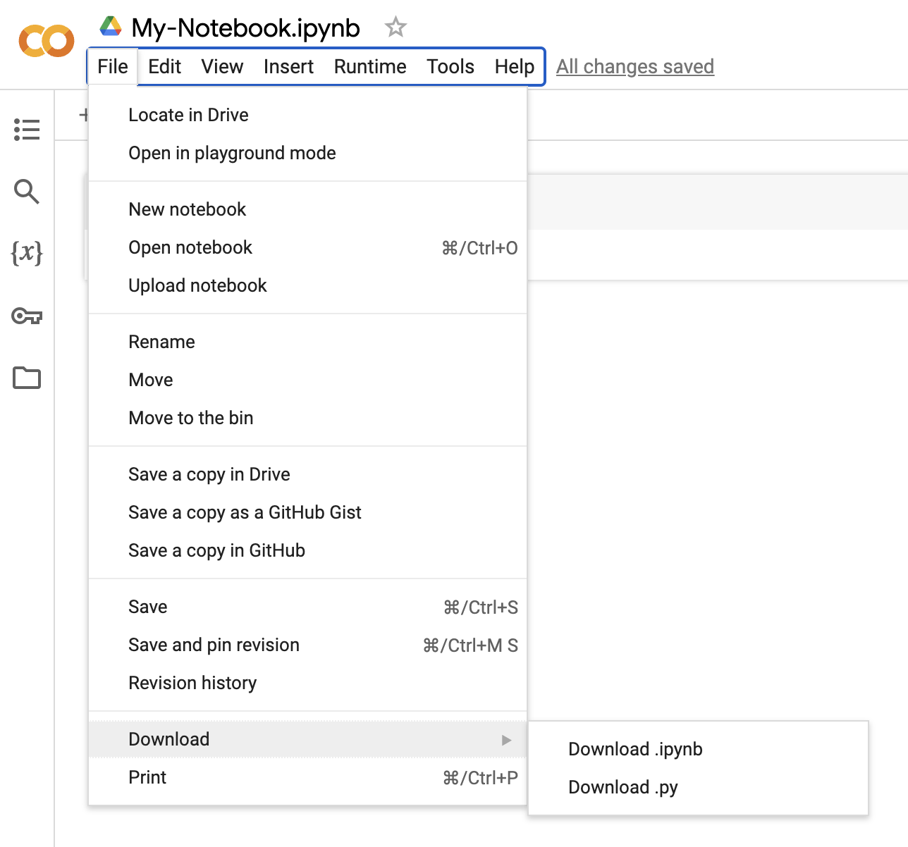Download the notebook as .py

coord(622,787)
